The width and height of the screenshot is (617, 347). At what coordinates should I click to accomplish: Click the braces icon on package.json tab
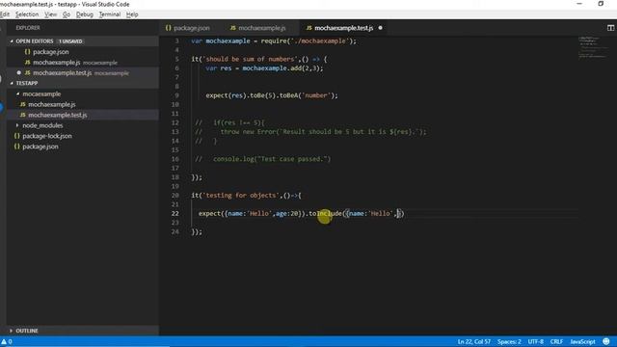click(x=168, y=28)
